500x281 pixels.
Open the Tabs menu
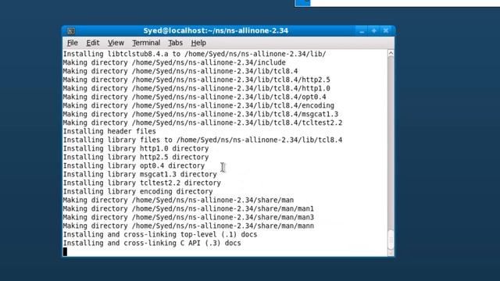175,43
